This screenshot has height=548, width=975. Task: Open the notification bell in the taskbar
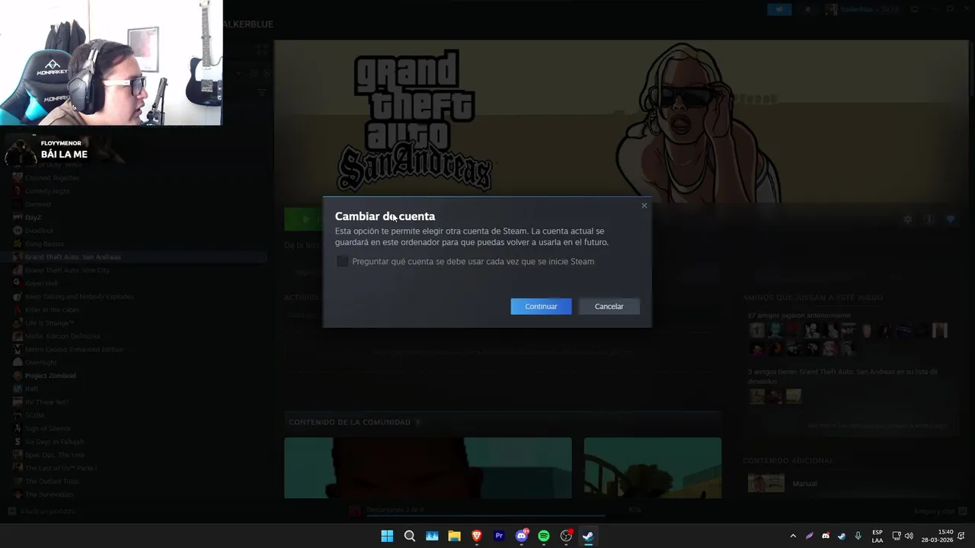pyautogui.click(x=962, y=536)
